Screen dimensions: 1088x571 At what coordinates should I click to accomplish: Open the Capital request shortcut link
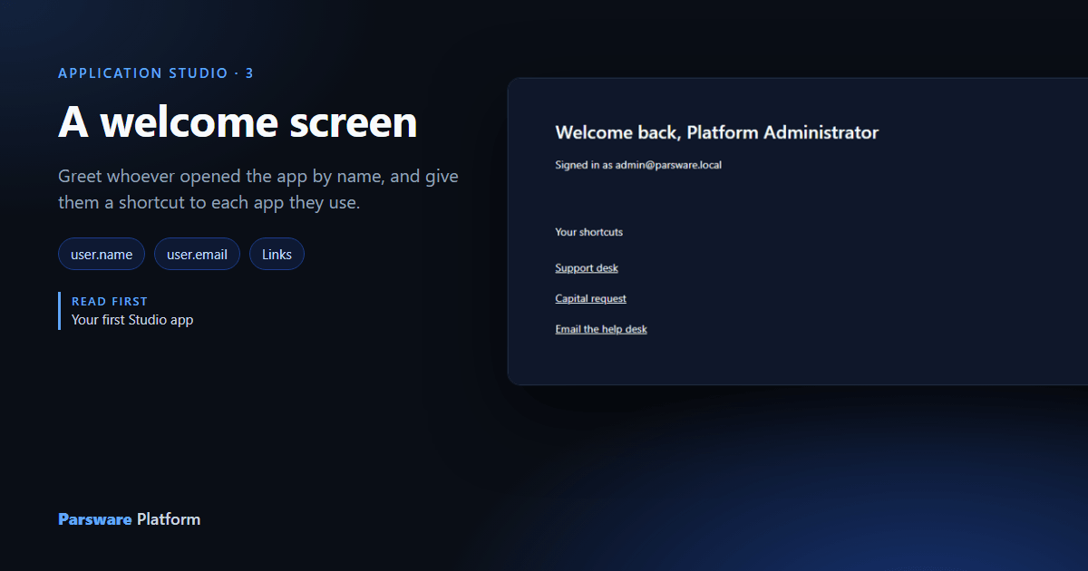tap(590, 299)
